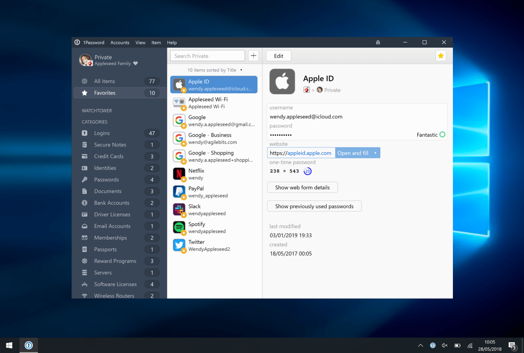Click the Search Private field
This screenshot has width=524, height=353.
coord(207,56)
